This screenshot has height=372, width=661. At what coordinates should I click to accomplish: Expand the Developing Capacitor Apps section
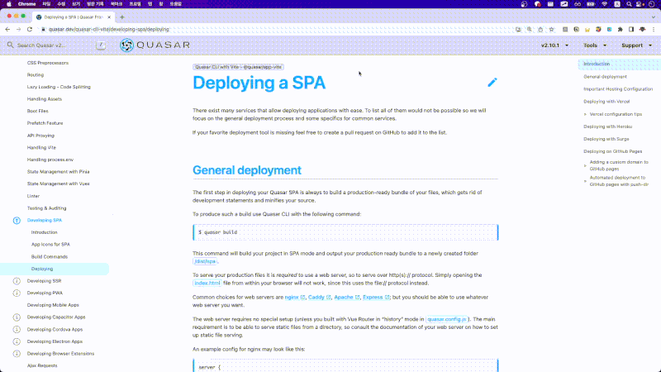(x=17, y=317)
